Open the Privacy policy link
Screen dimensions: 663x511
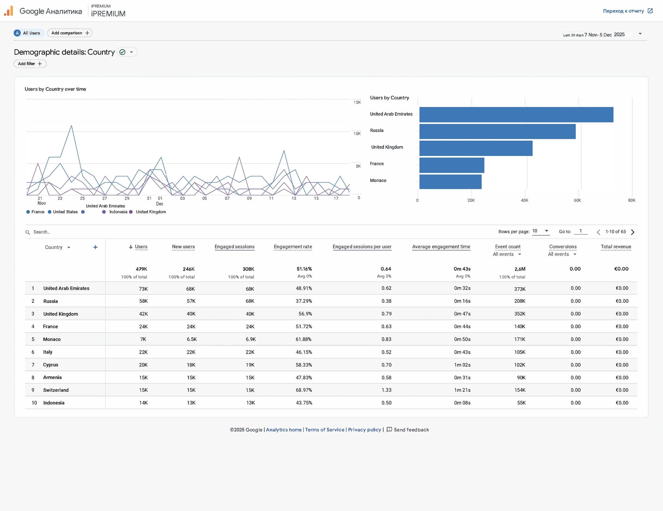[364, 430]
